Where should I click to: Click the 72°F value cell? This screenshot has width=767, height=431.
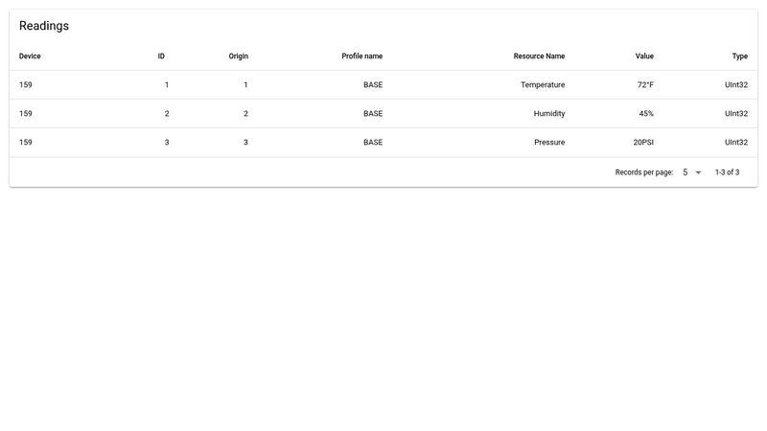point(645,85)
